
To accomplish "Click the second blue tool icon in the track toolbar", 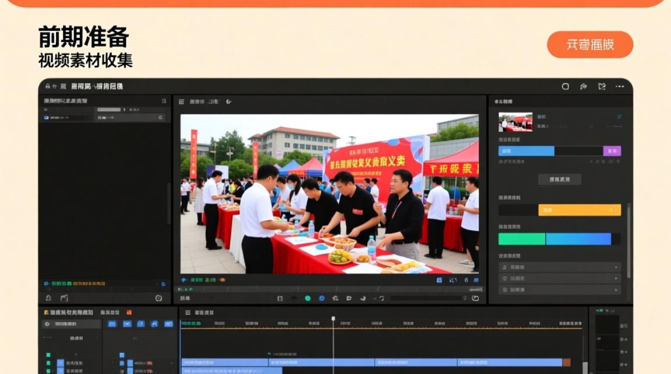I will [x=127, y=324].
